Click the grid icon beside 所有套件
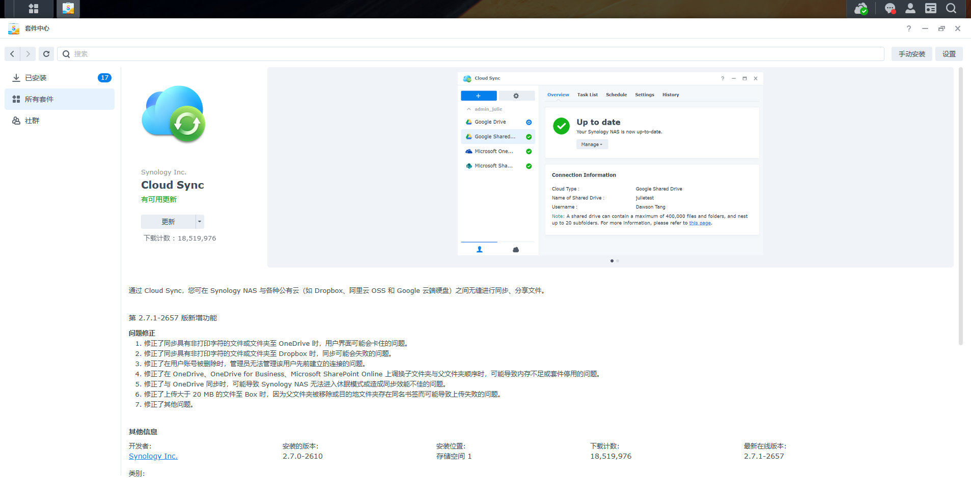971x478 pixels. coord(16,99)
